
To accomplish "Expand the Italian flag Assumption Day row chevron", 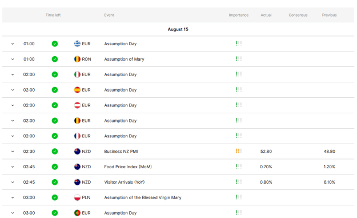I will click(x=13, y=74).
